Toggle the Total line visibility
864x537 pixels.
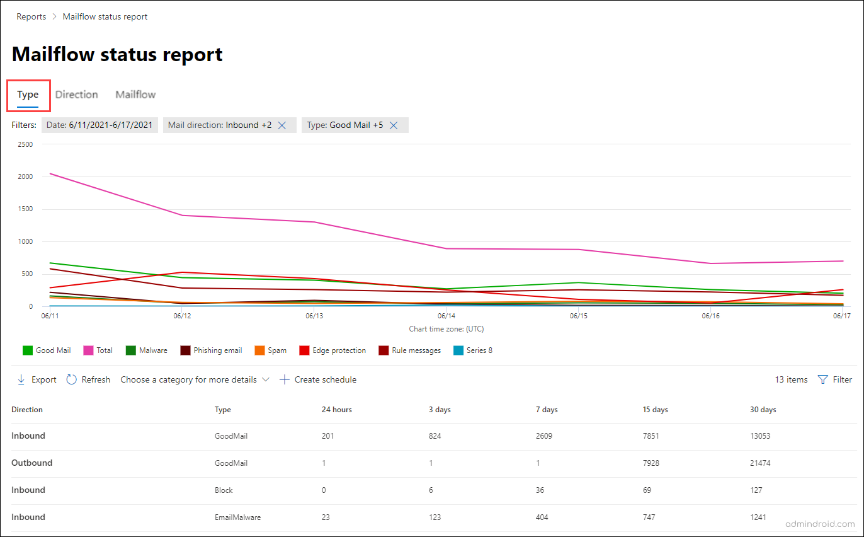(98, 350)
